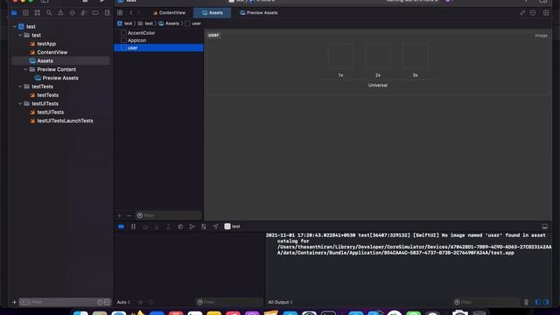Toggle breakpoints activation in debug bar

(x=121, y=227)
